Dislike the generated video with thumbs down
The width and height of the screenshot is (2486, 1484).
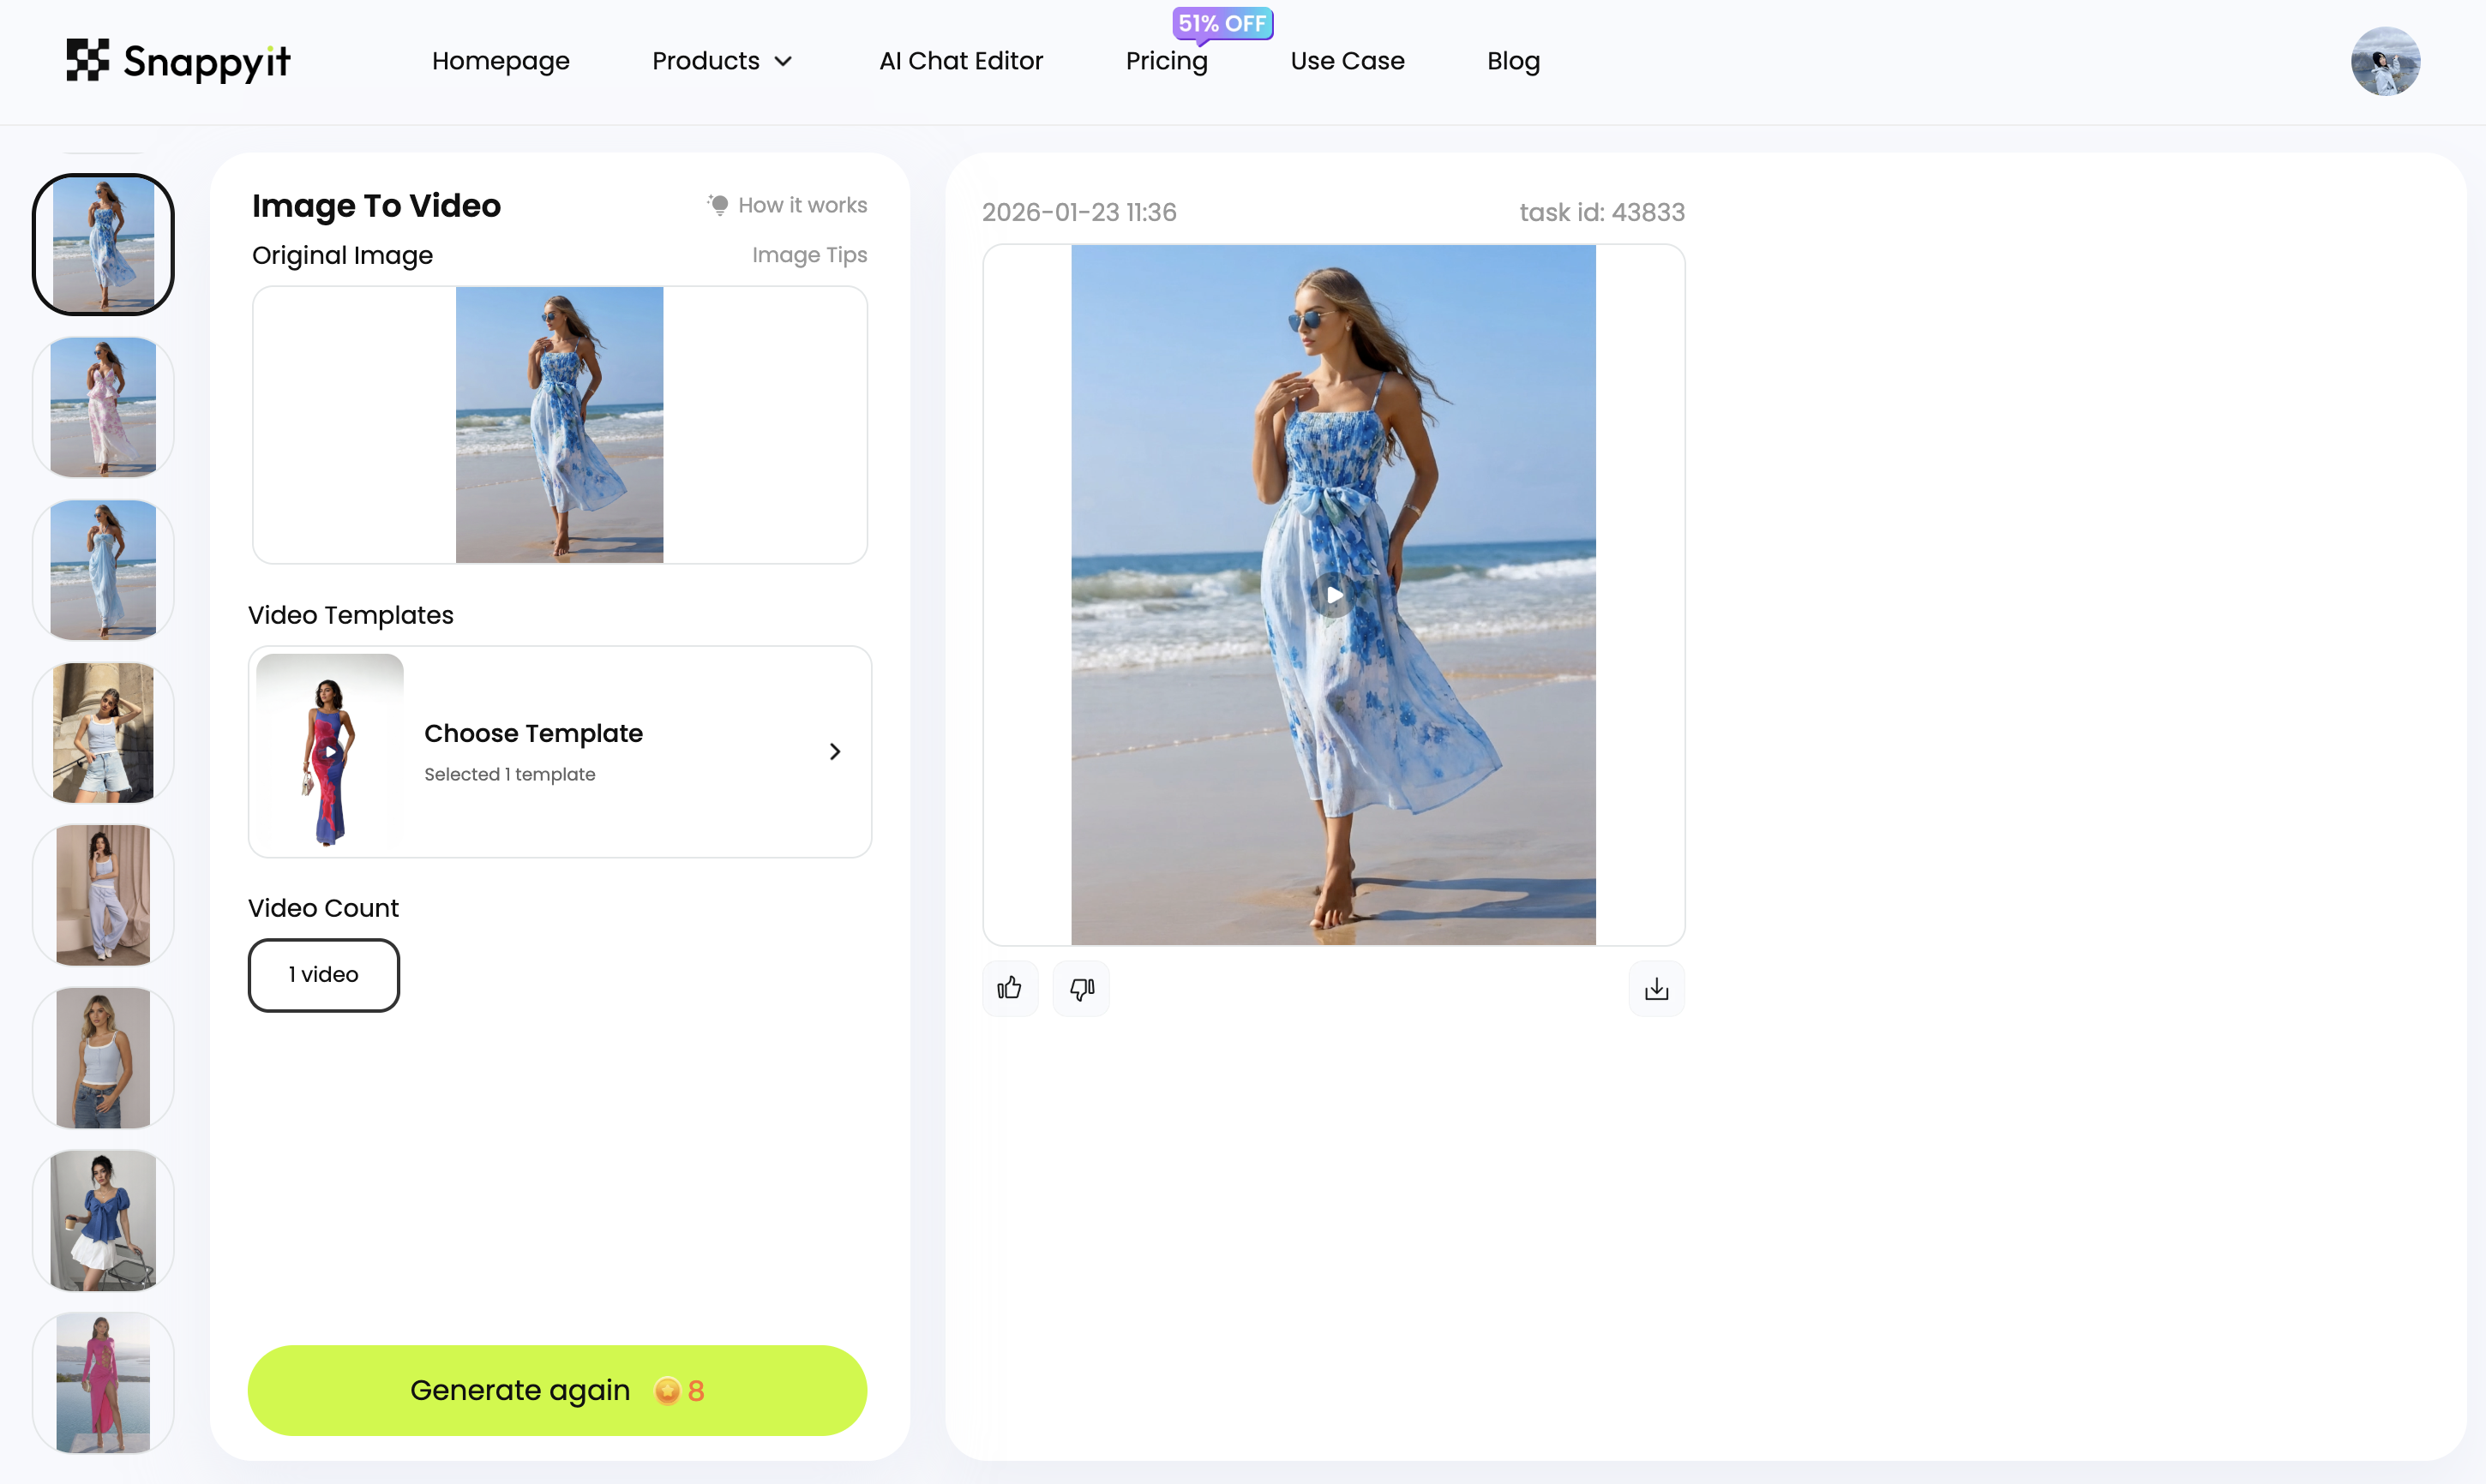tap(1082, 989)
